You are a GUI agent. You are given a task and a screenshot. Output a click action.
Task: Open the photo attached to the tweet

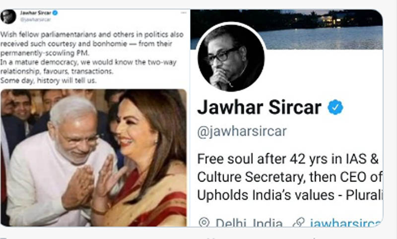tap(94, 158)
